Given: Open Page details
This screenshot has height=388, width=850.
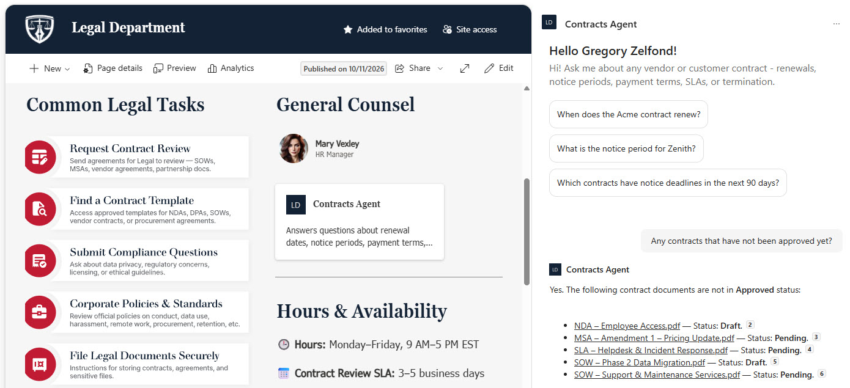Looking at the screenshot, I should 113,68.
